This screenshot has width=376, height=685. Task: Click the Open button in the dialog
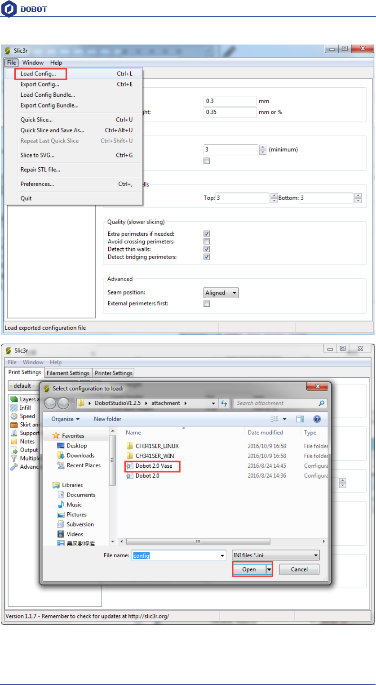[249, 569]
